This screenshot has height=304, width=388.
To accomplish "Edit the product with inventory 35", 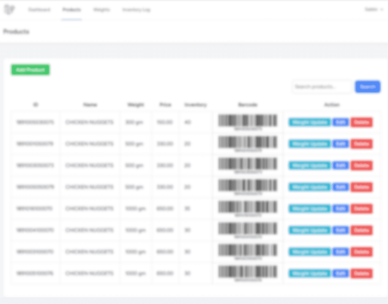I will (341, 209).
